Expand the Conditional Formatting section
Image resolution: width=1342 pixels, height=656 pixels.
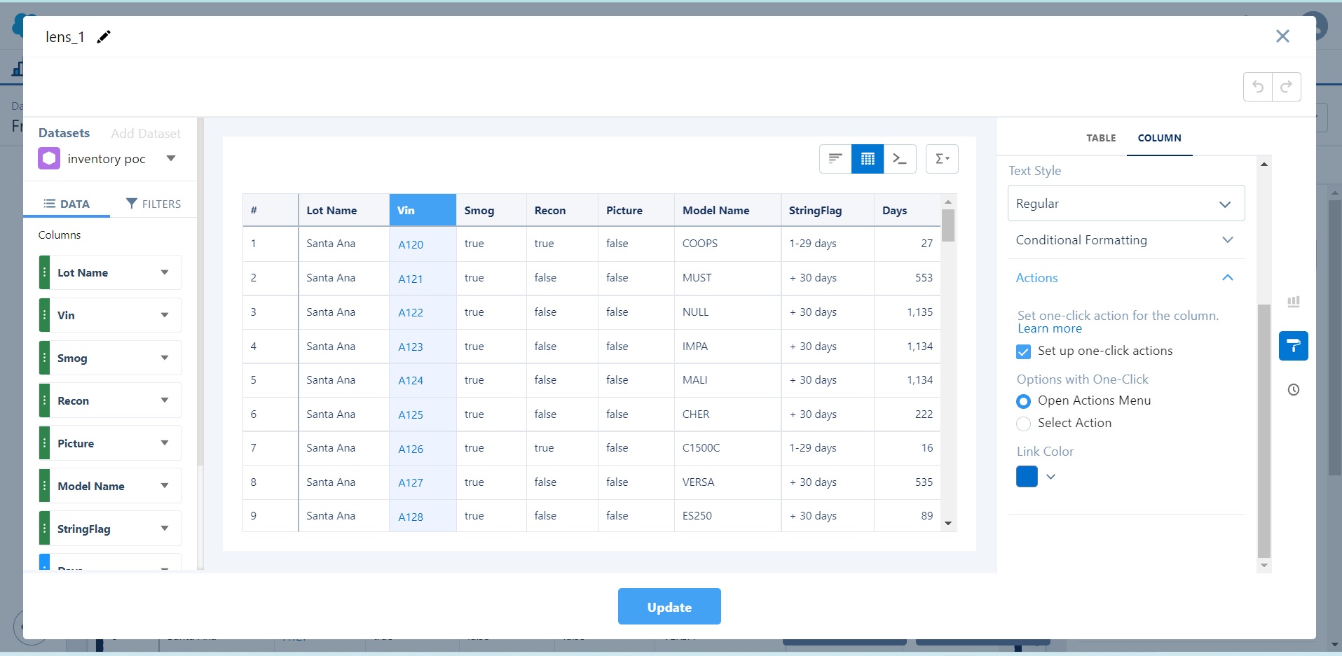coord(1125,240)
